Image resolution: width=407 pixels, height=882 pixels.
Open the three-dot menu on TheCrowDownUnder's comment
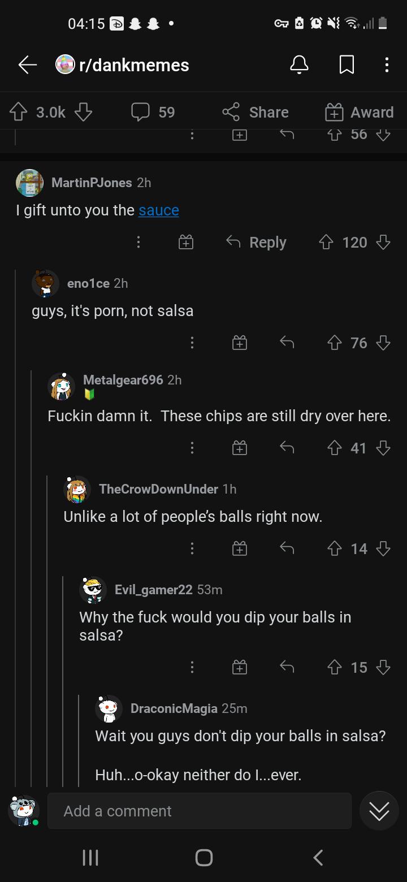pos(192,548)
